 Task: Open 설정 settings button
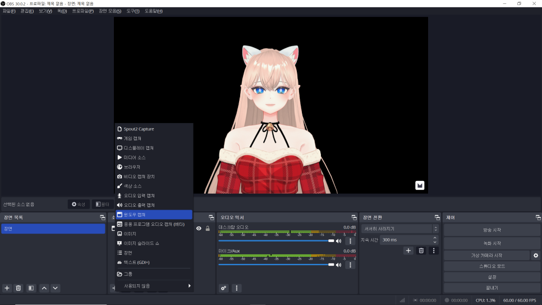pos(492,277)
